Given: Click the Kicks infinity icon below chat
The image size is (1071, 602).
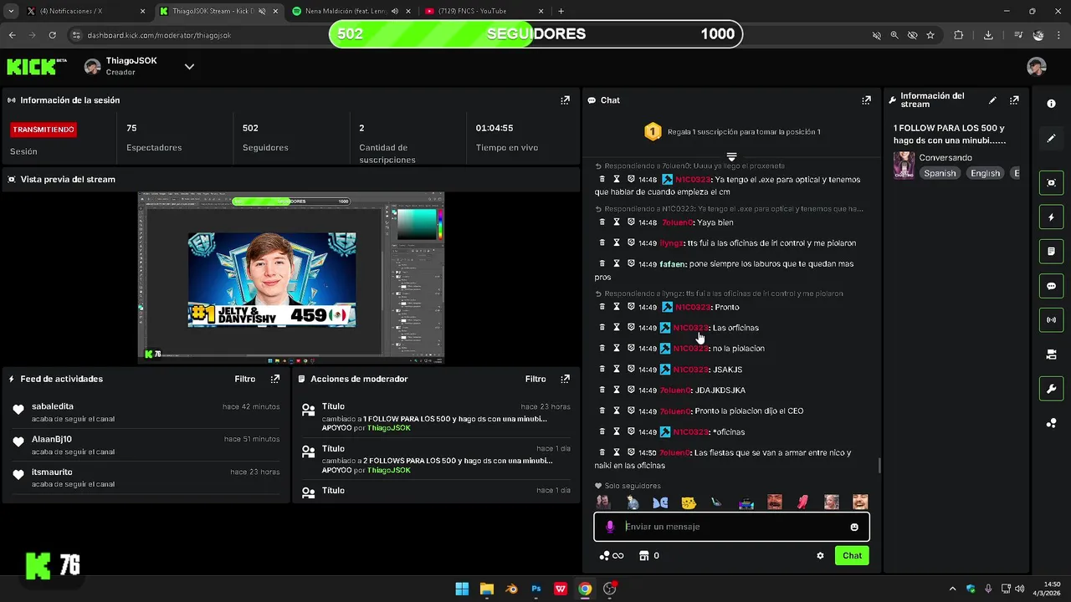Looking at the screenshot, I should [x=612, y=555].
